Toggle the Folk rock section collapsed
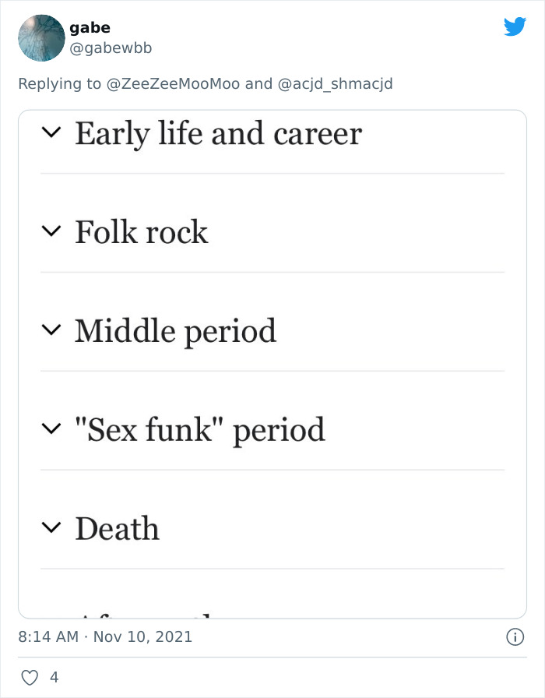Viewport: 545px width, 698px height. coord(51,231)
